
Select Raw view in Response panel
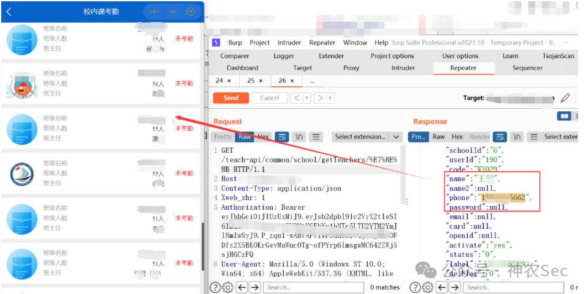tap(438, 137)
